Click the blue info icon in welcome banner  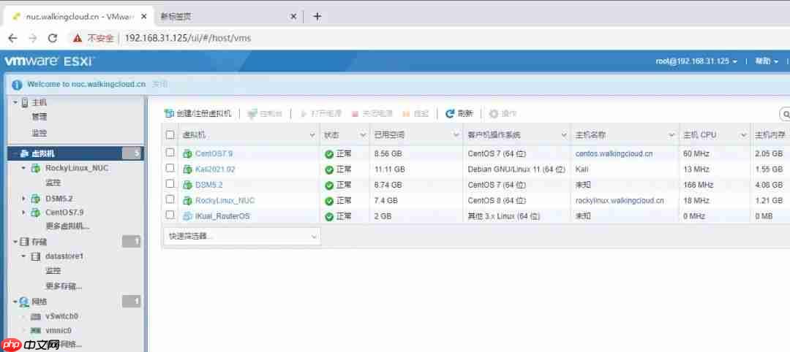pos(17,85)
